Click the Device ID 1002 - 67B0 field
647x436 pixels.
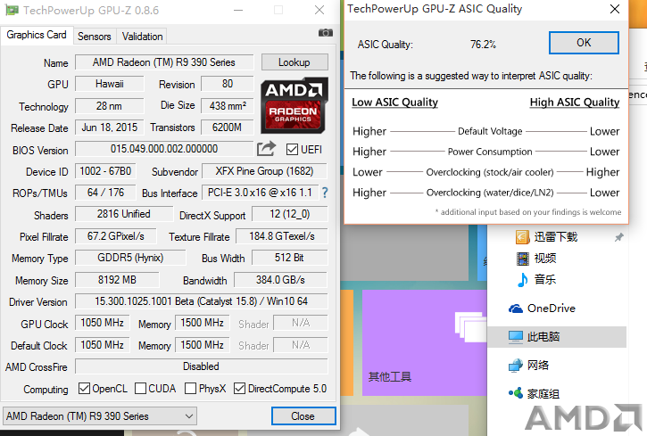point(105,171)
